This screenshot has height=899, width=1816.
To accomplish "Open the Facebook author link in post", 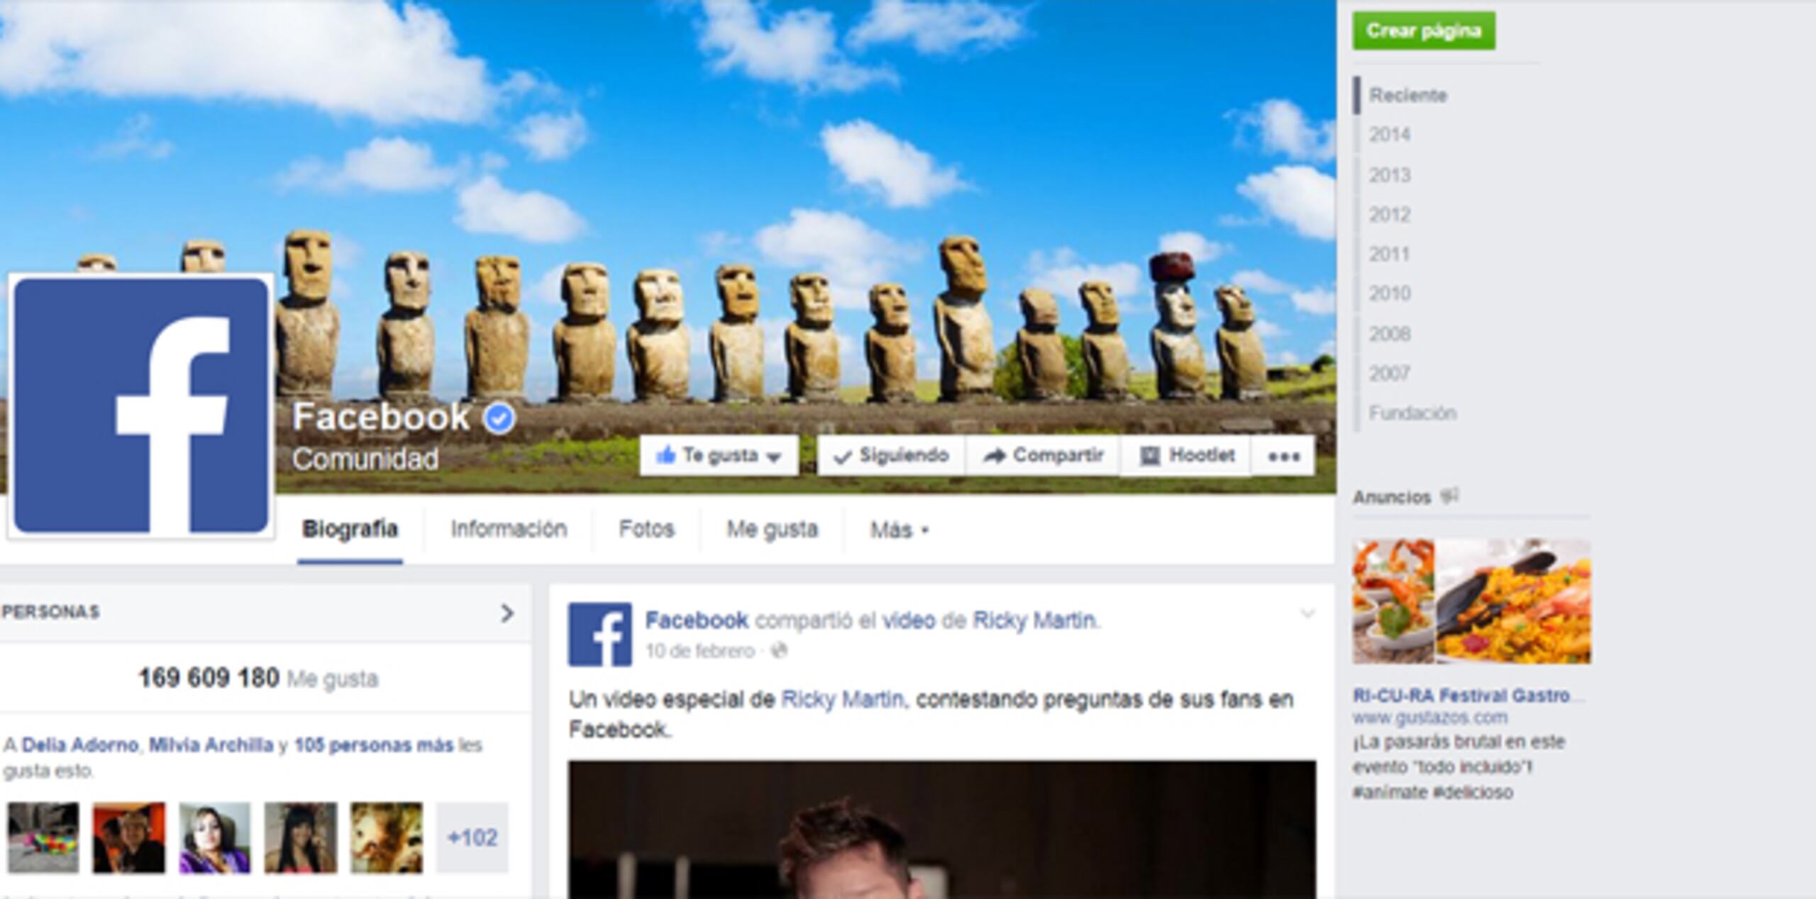I will coord(696,620).
